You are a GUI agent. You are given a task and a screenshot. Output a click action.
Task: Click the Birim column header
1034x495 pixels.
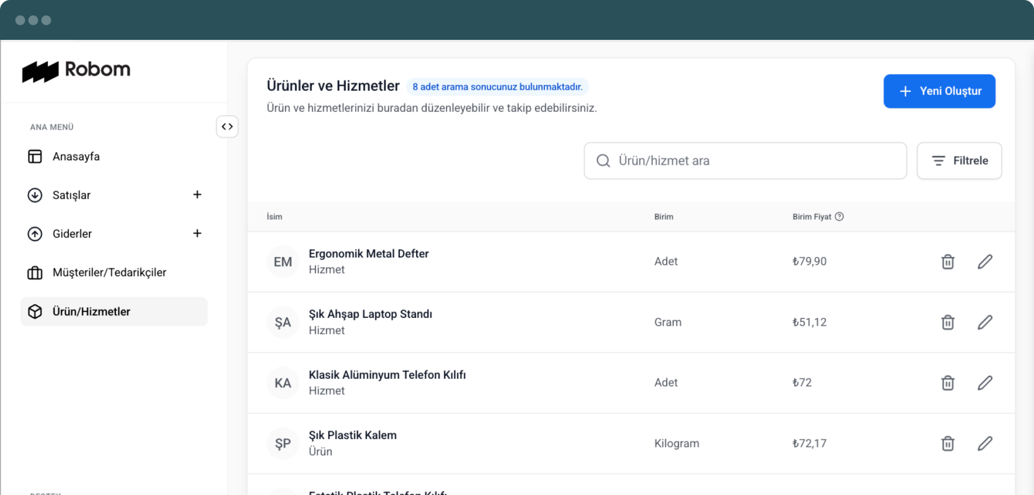(664, 216)
